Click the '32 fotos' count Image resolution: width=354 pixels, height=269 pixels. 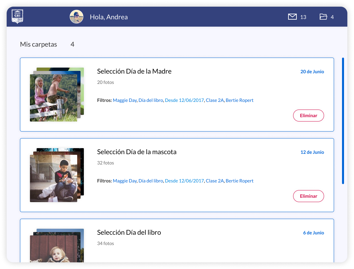point(105,163)
